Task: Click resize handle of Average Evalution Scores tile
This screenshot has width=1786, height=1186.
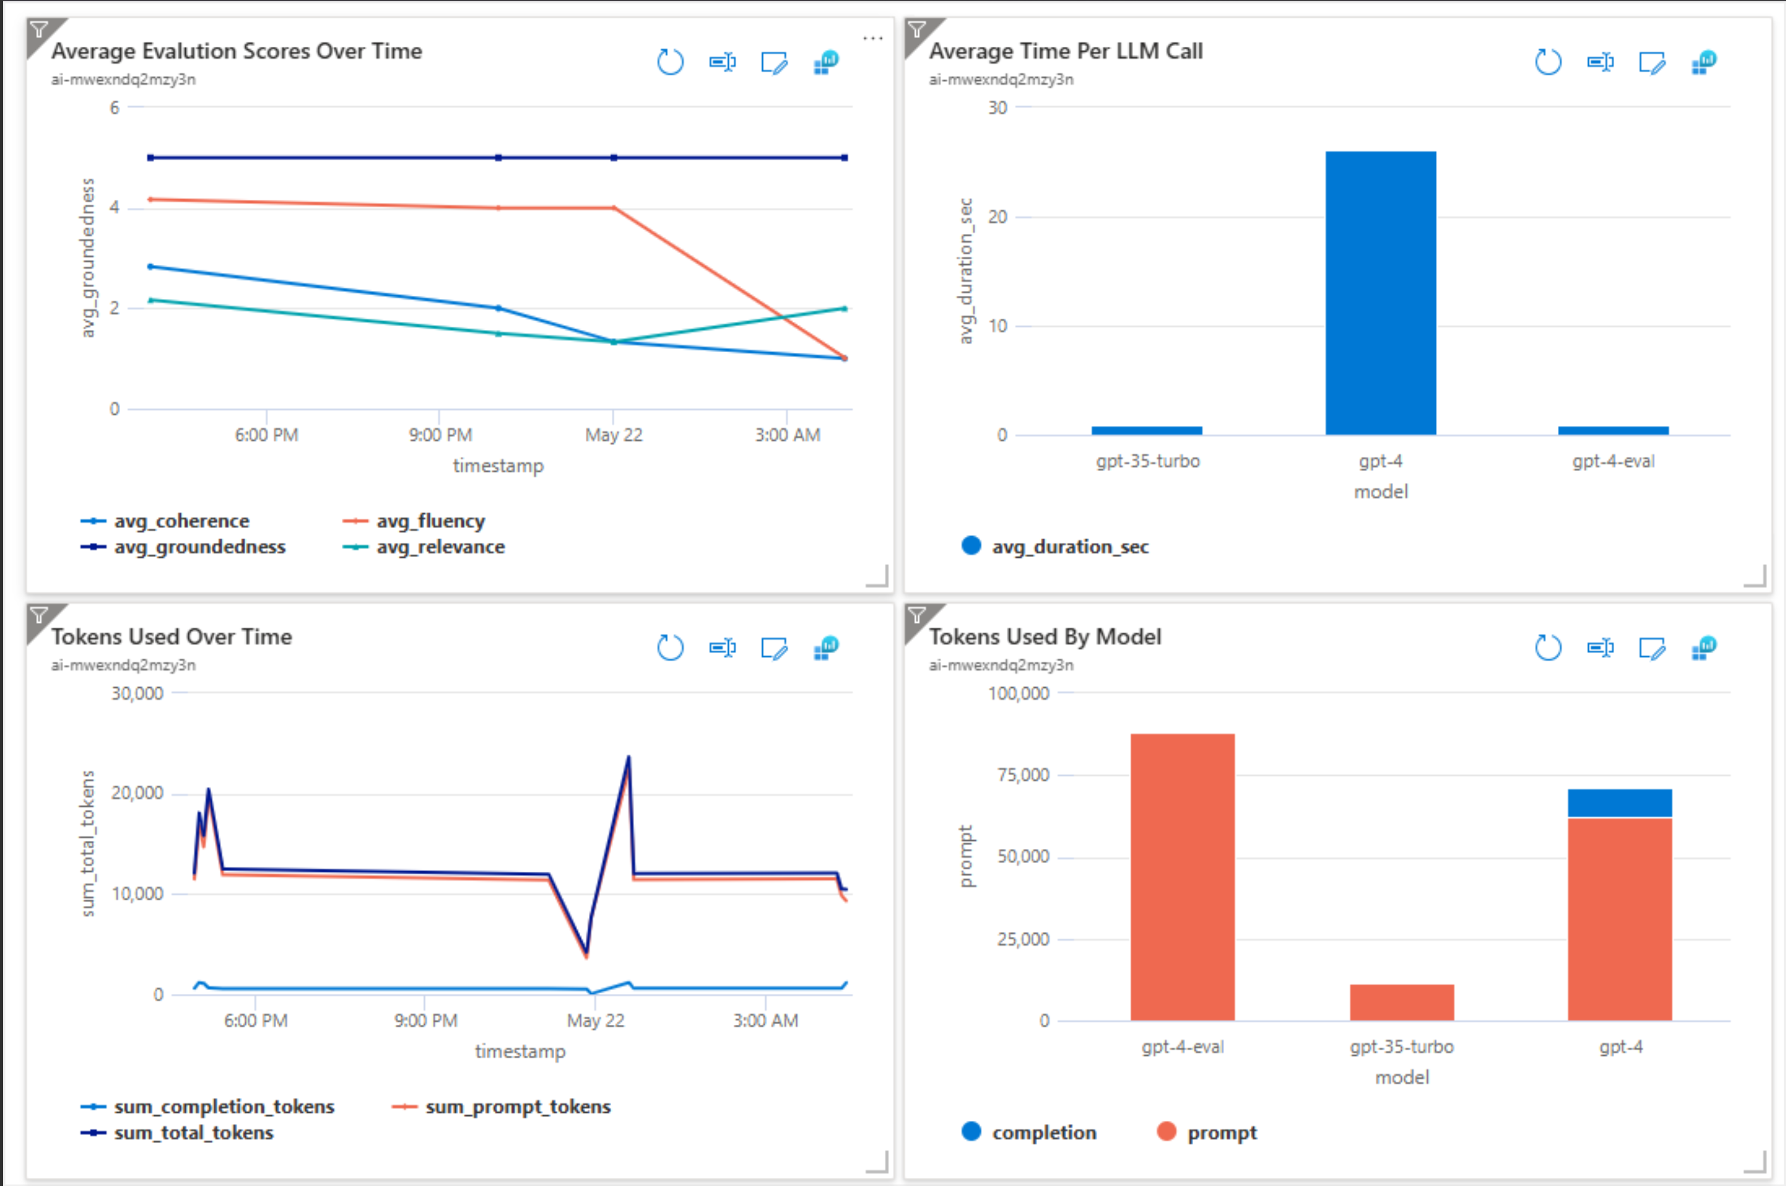Action: [877, 575]
